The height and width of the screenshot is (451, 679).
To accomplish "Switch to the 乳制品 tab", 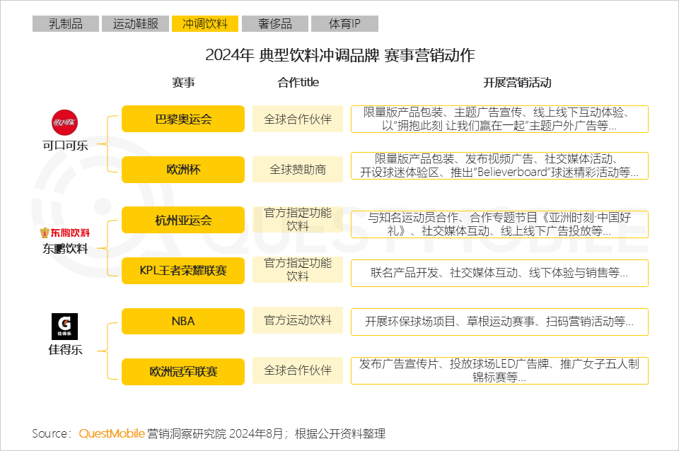I will (x=65, y=24).
